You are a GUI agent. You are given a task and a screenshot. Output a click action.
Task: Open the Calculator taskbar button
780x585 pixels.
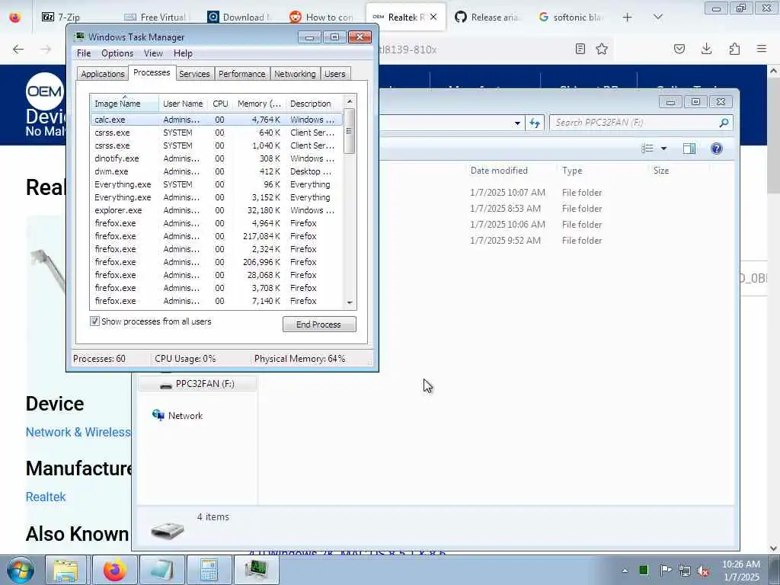click(209, 570)
